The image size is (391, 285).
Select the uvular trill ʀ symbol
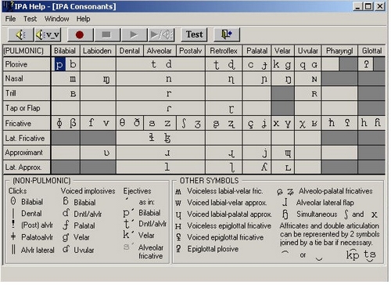[314, 94]
